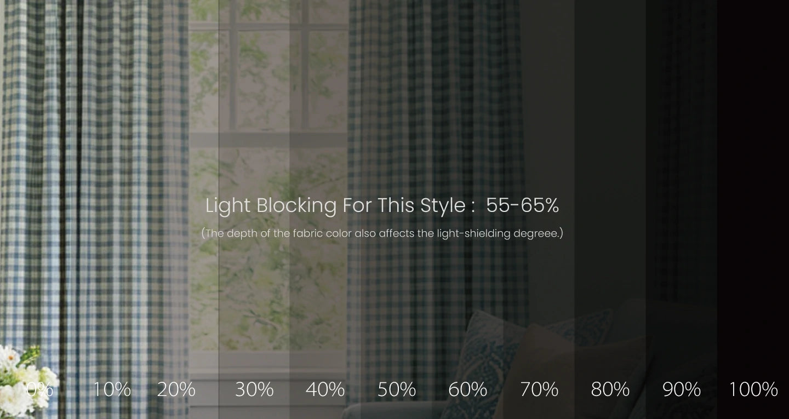The height and width of the screenshot is (419, 789).
Task: Click the "Light Blocking For This Style" heading
Action: tap(382, 205)
